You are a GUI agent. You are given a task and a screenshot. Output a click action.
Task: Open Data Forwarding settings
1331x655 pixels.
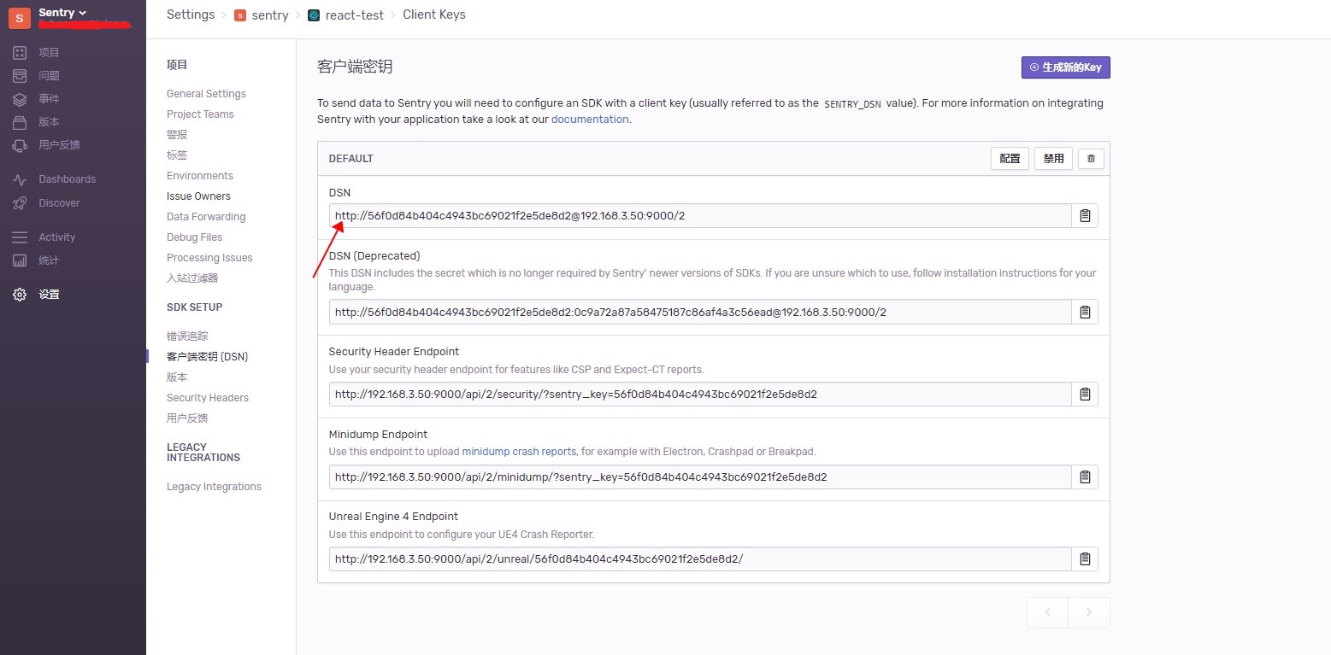click(x=206, y=217)
